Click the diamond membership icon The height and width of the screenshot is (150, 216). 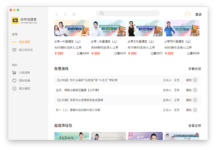click(14, 50)
